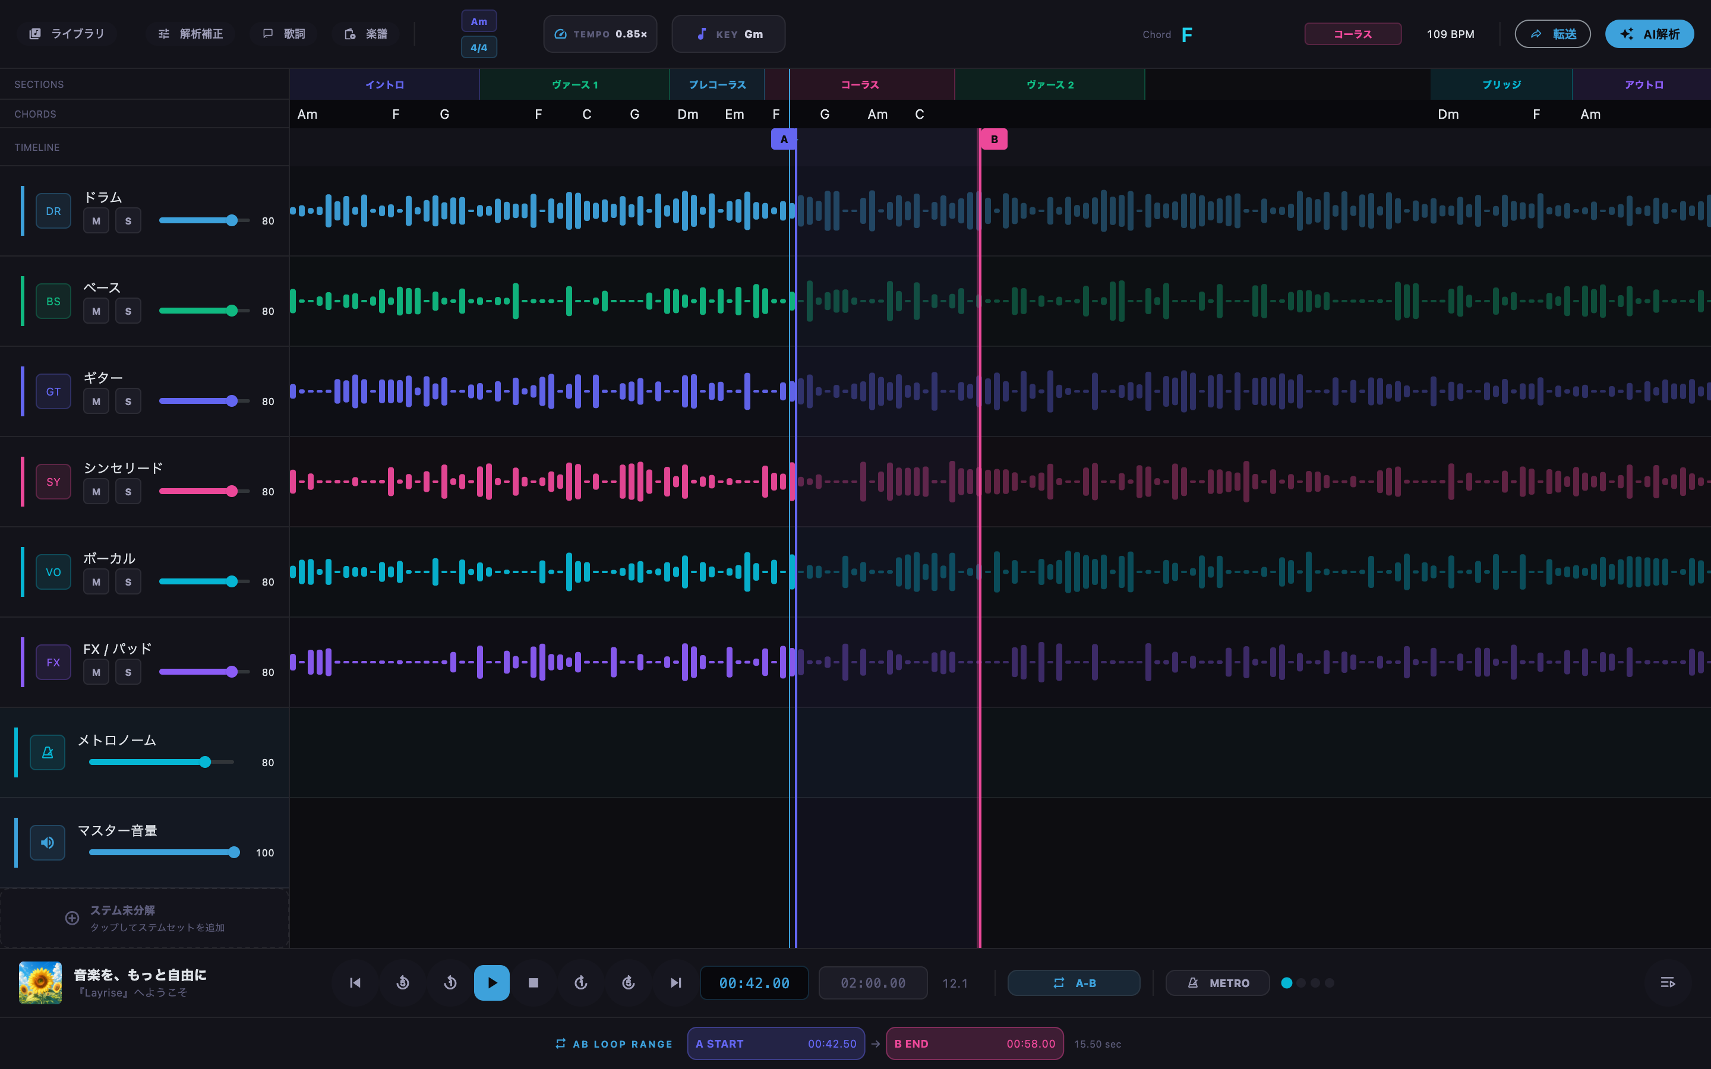Solo the ベース track
Image resolution: width=1711 pixels, height=1069 pixels.
tap(128, 311)
